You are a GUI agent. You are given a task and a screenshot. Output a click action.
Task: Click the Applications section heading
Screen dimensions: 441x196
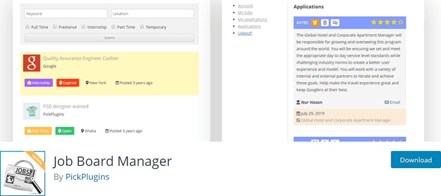[x=309, y=6]
